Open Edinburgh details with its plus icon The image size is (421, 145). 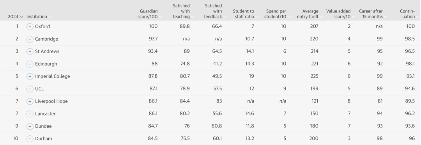(x=30, y=64)
